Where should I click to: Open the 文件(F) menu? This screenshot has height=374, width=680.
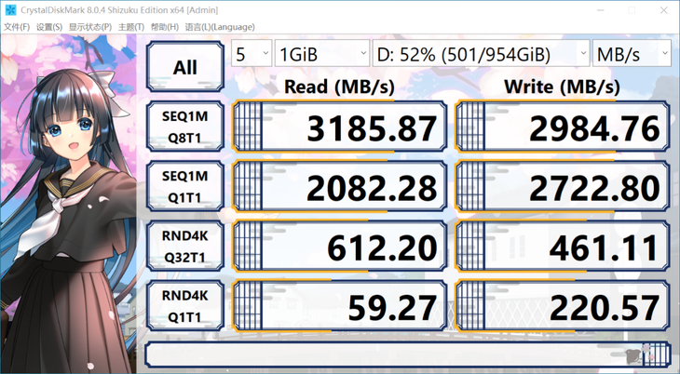[17, 27]
